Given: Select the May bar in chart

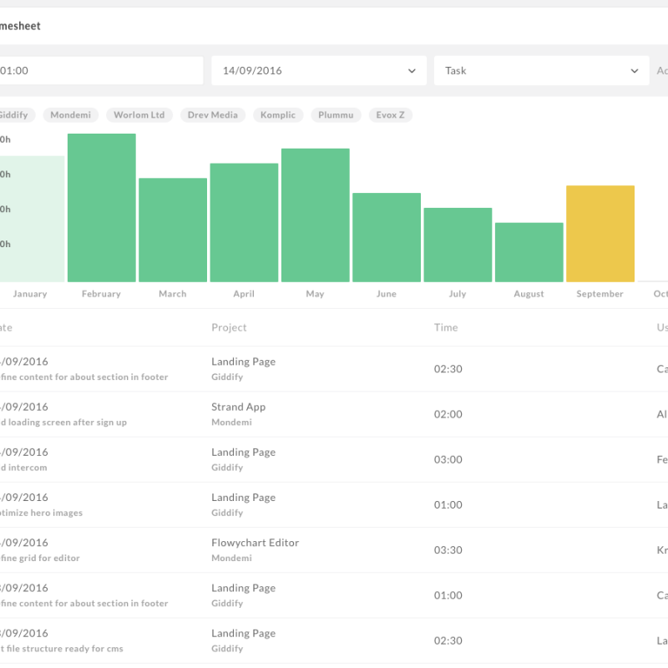Looking at the screenshot, I should pyautogui.click(x=315, y=215).
